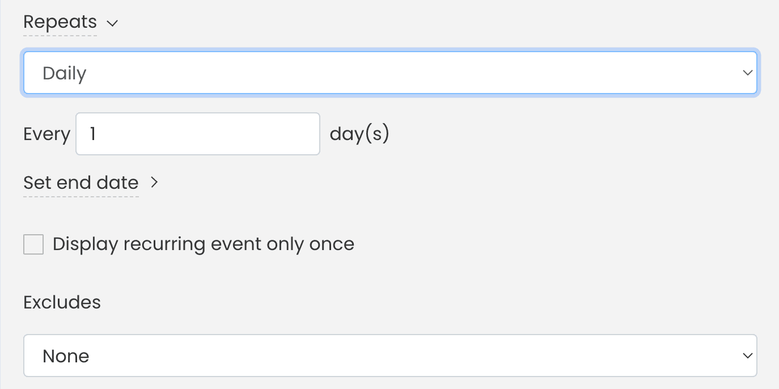Click the day(s) unit label

point(359,134)
